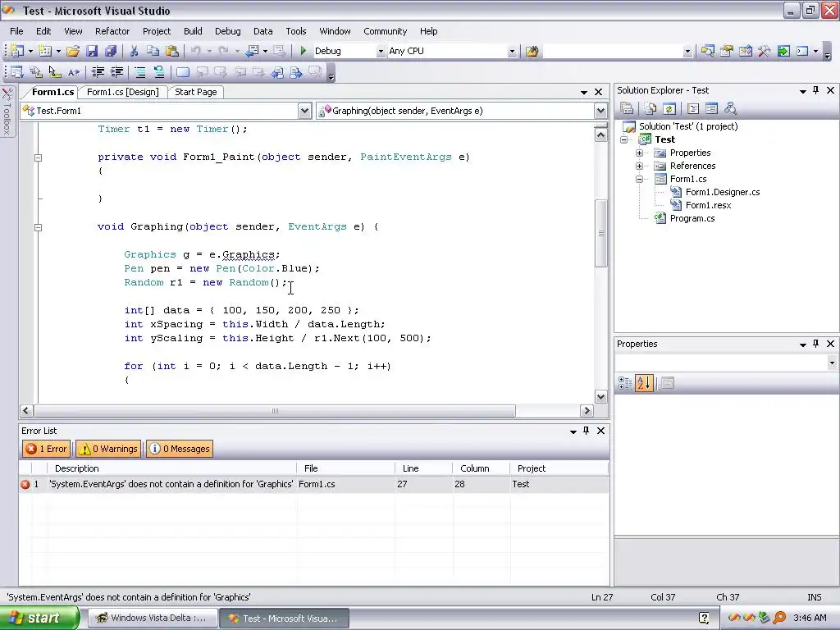The height and width of the screenshot is (630, 840).
Task: Click the Windows start button
Action: 38,618
